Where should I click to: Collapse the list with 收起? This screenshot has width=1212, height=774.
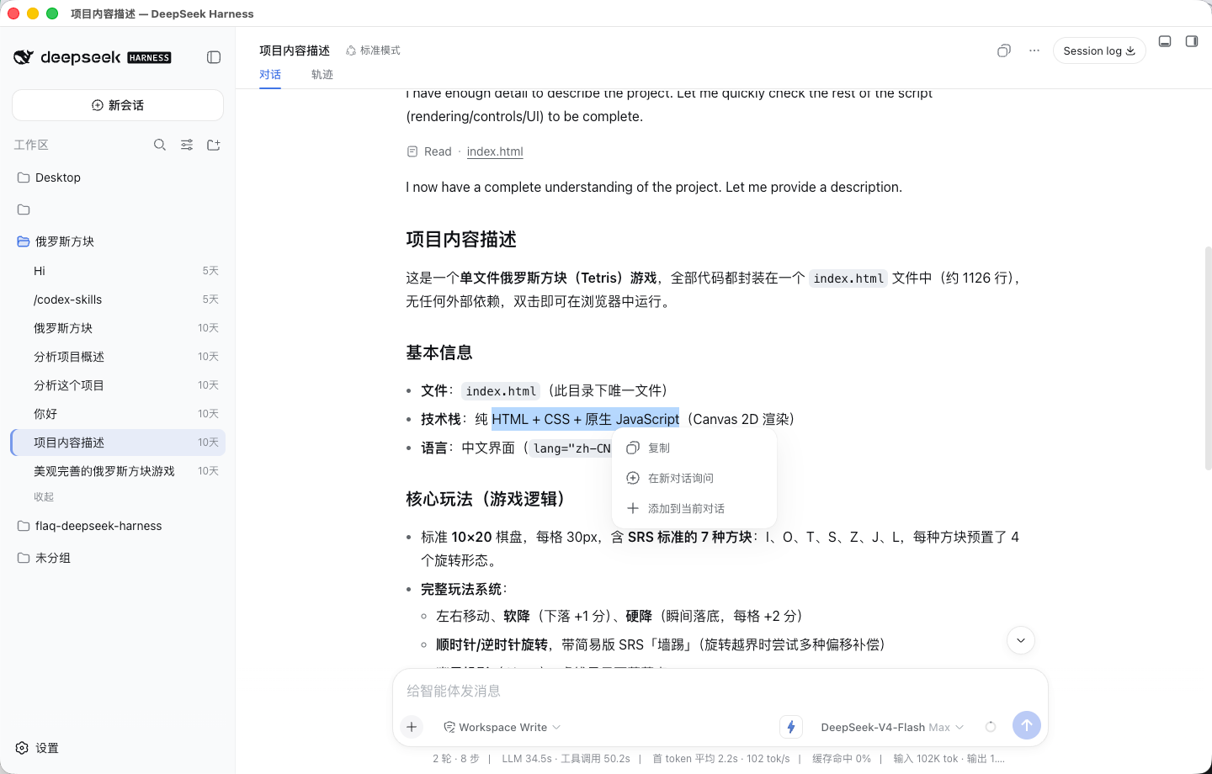pos(44,497)
